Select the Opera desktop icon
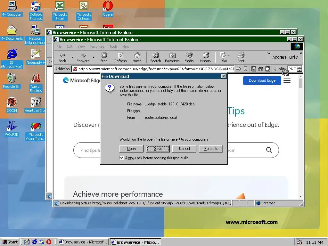The image size is (328, 246). pyautogui.click(x=108, y=9)
